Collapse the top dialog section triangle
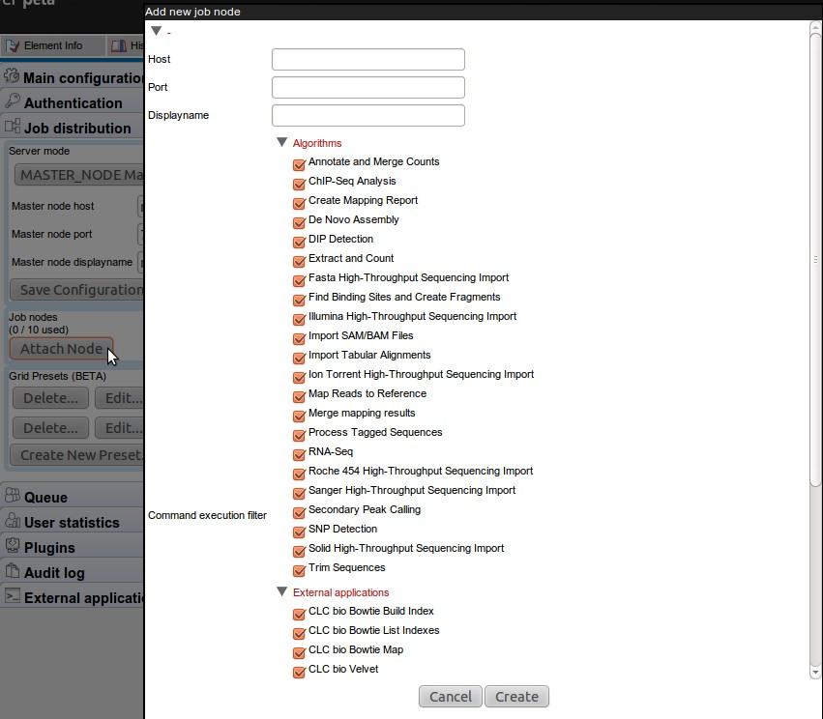 click(156, 31)
